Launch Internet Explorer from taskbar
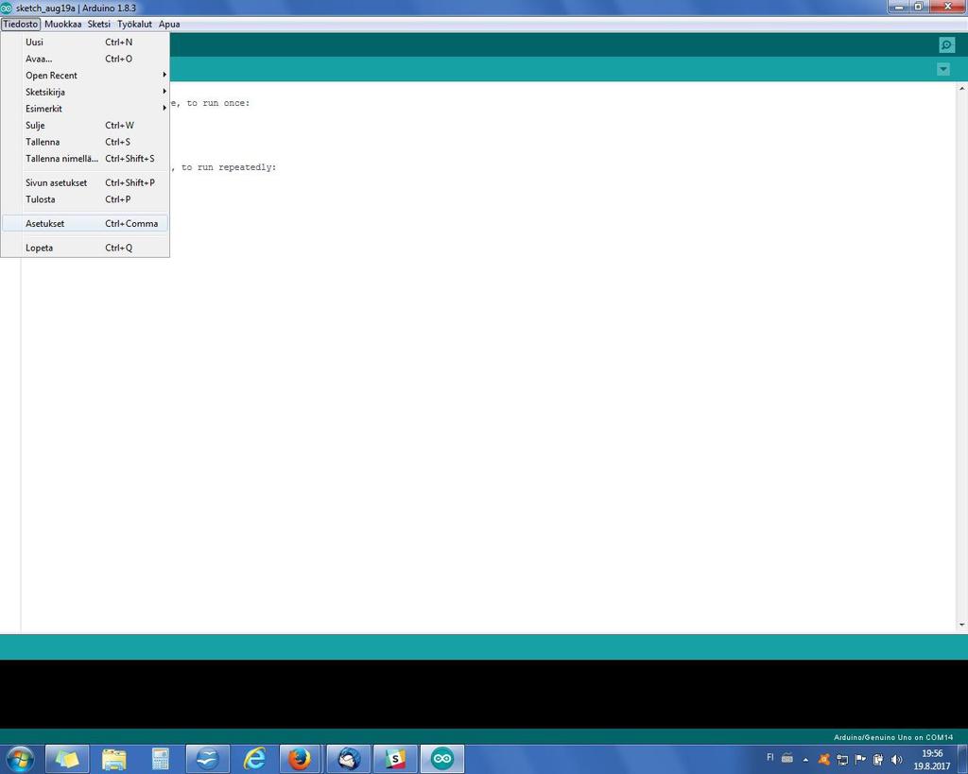Screen dimensions: 968x774 click(x=254, y=759)
